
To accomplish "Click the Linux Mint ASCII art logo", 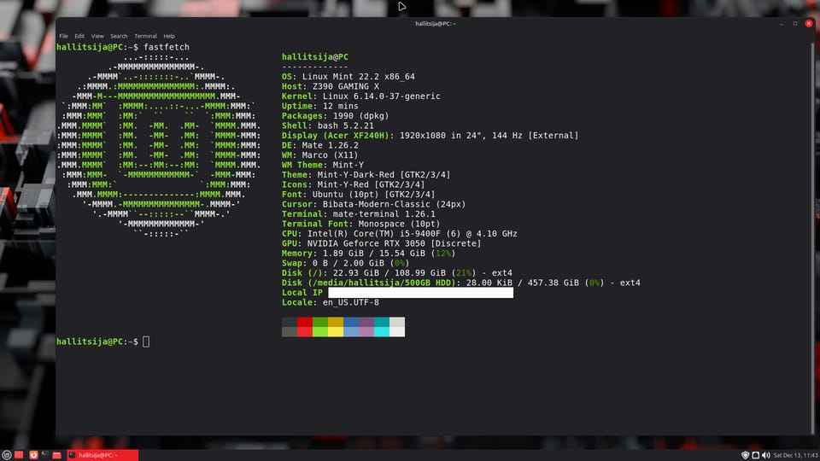I will 159,145.
